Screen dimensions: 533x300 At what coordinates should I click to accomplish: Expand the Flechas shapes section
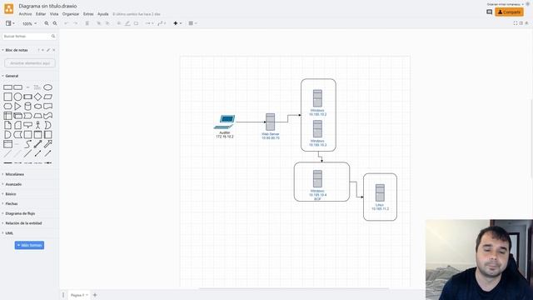[11, 203]
